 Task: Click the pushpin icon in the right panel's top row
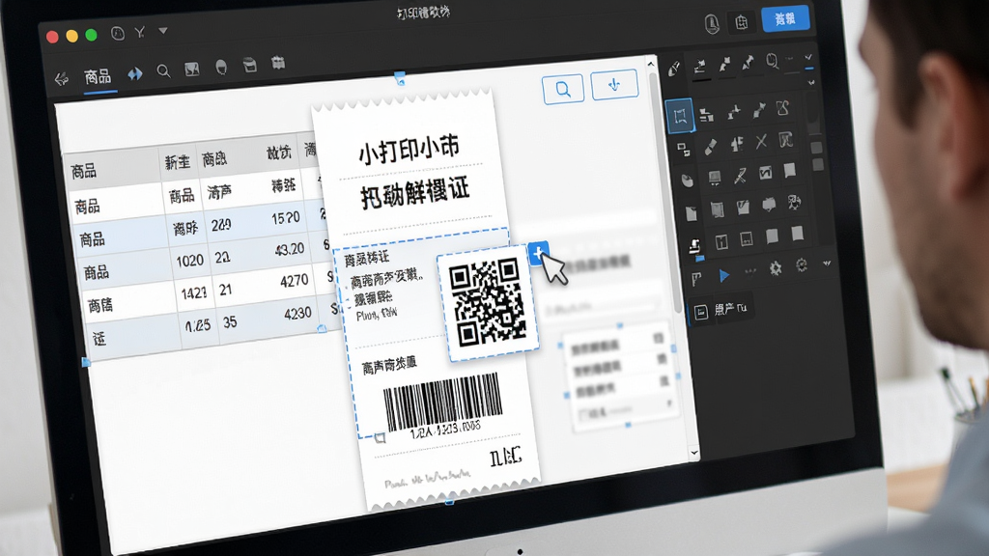[749, 63]
